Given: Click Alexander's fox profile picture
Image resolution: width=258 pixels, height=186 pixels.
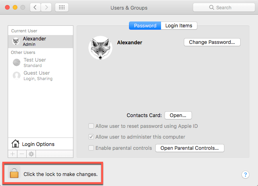Looking at the screenshot, I should pos(100,48).
